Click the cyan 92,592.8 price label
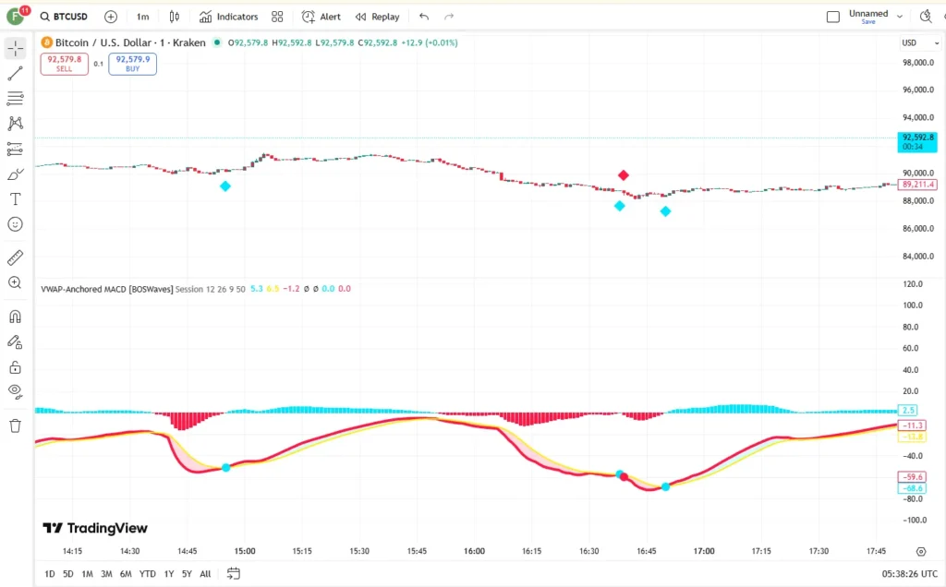 tap(916, 141)
